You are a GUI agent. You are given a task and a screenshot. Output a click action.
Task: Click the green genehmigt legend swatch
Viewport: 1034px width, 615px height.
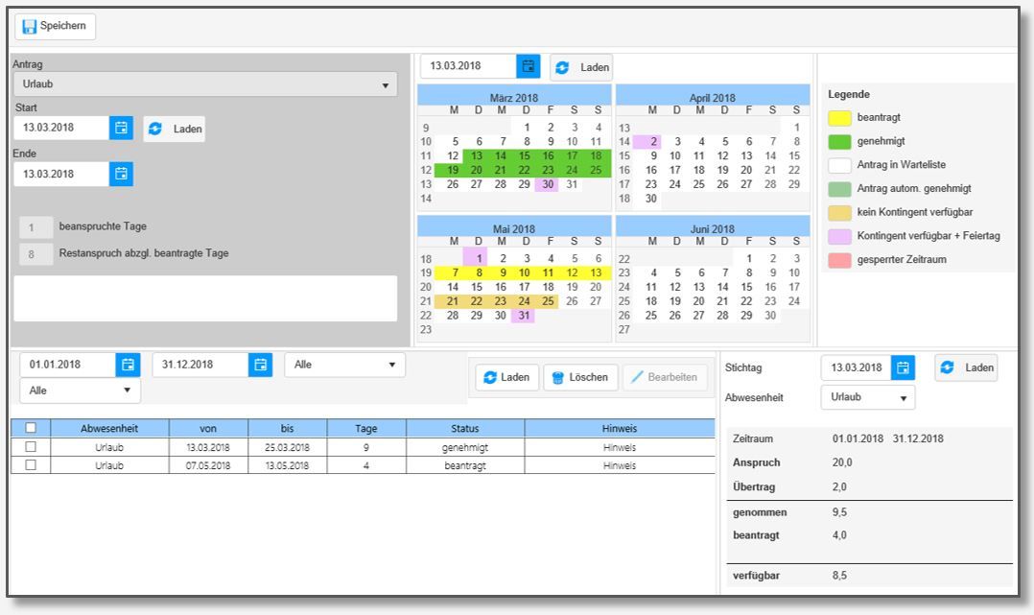pos(839,141)
